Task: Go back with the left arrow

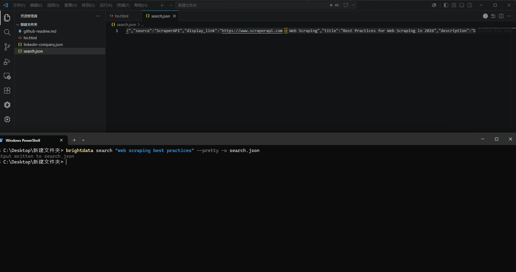Action: pos(162,5)
